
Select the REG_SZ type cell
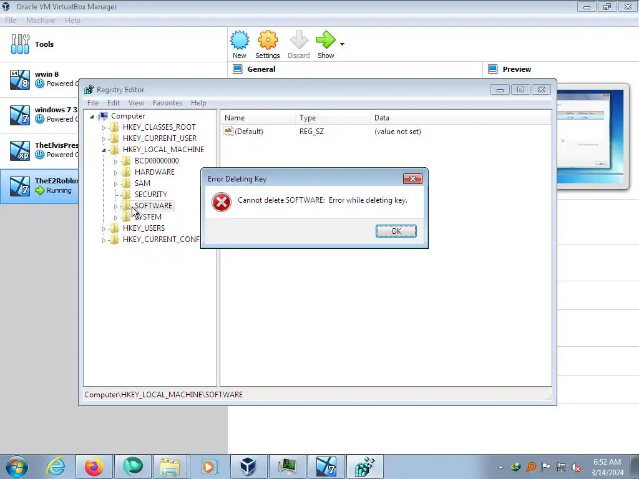coord(311,132)
